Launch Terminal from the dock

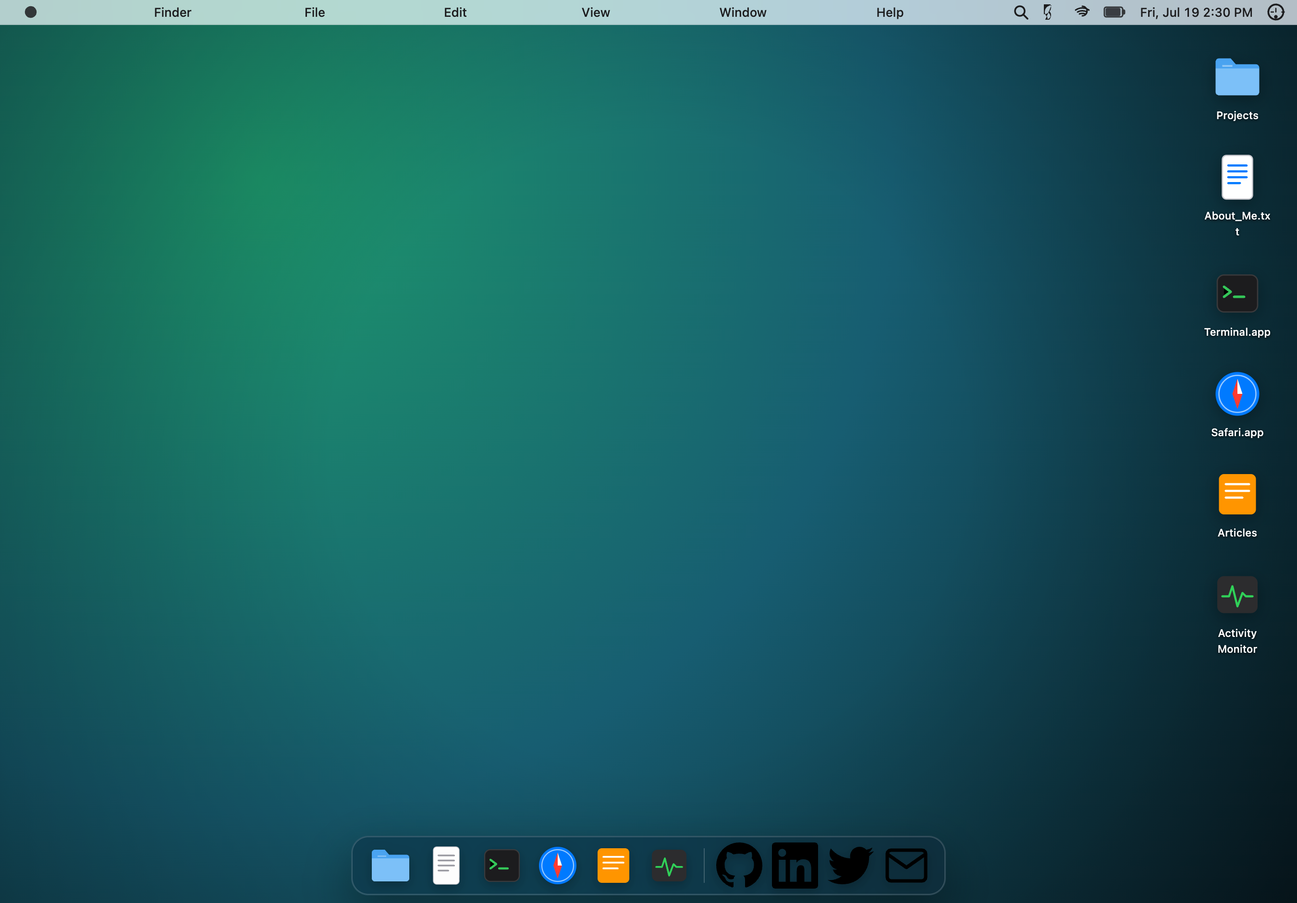click(x=502, y=865)
